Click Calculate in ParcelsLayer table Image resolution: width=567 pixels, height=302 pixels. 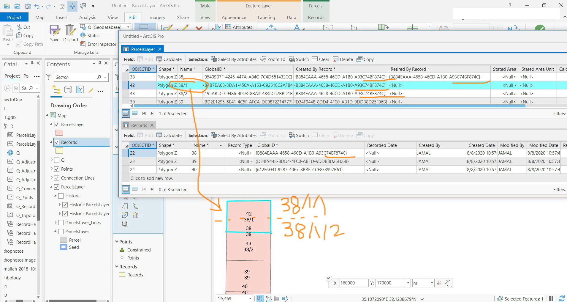coord(169,59)
